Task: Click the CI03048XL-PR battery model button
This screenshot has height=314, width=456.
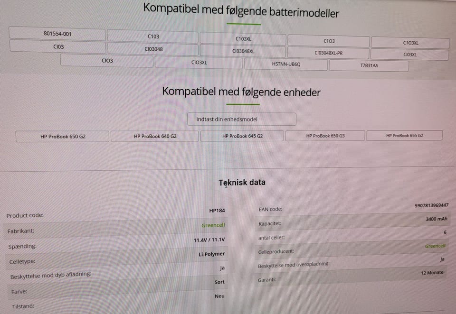Action: tap(328, 53)
